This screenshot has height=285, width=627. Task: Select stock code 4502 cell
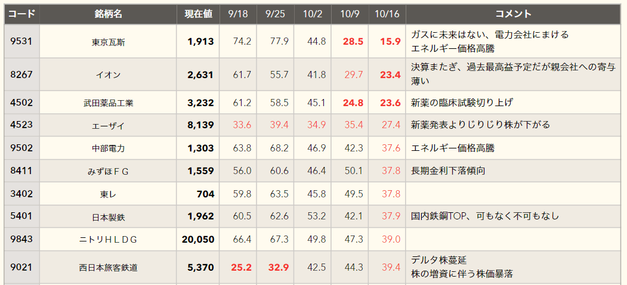point(22,103)
